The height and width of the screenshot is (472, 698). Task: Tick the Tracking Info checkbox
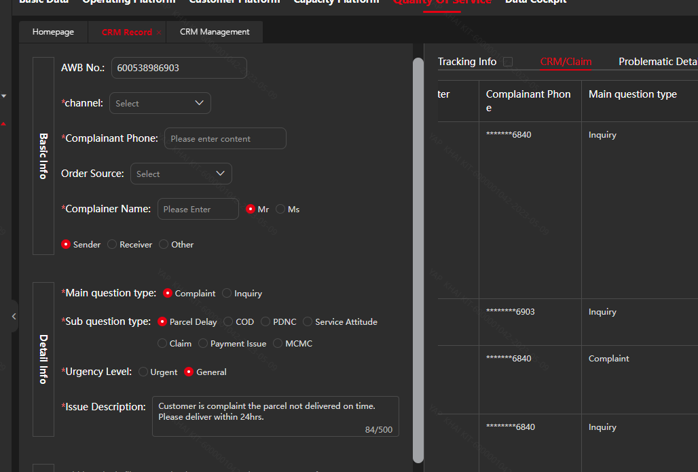(508, 62)
